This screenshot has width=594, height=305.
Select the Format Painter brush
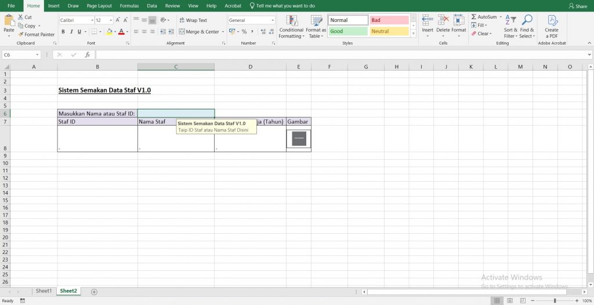(x=21, y=34)
